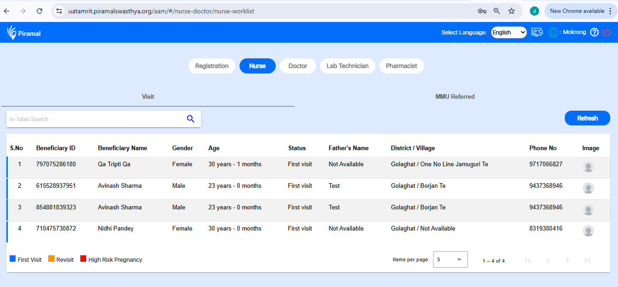The height and width of the screenshot is (287, 618).
Task: Click the blue First Visit legend swatch
Action: pyautogui.click(x=13, y=259)
